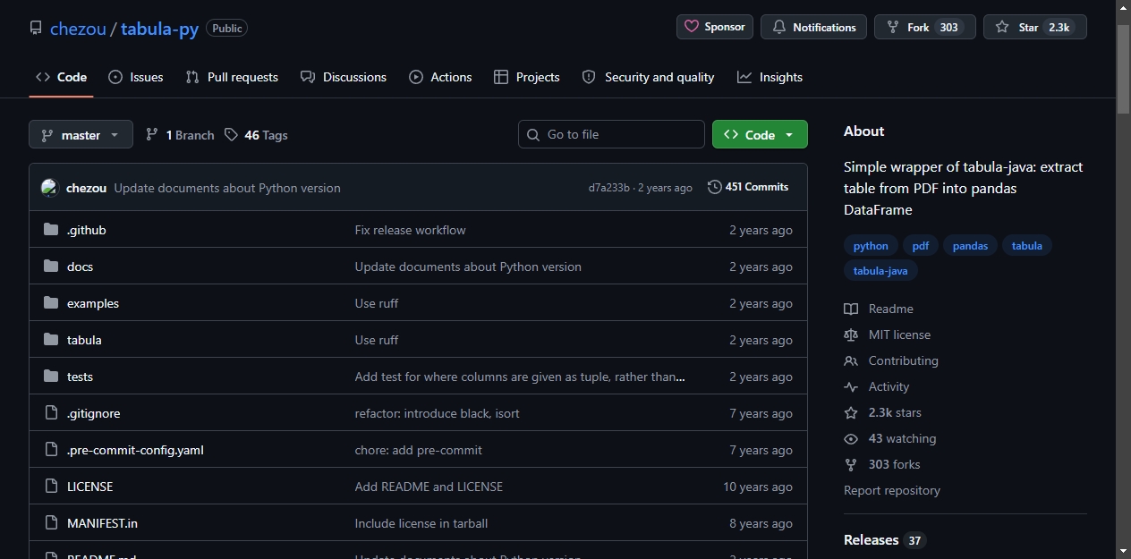
Task: Open commit hash d7a233b
Action: point(608,188)
